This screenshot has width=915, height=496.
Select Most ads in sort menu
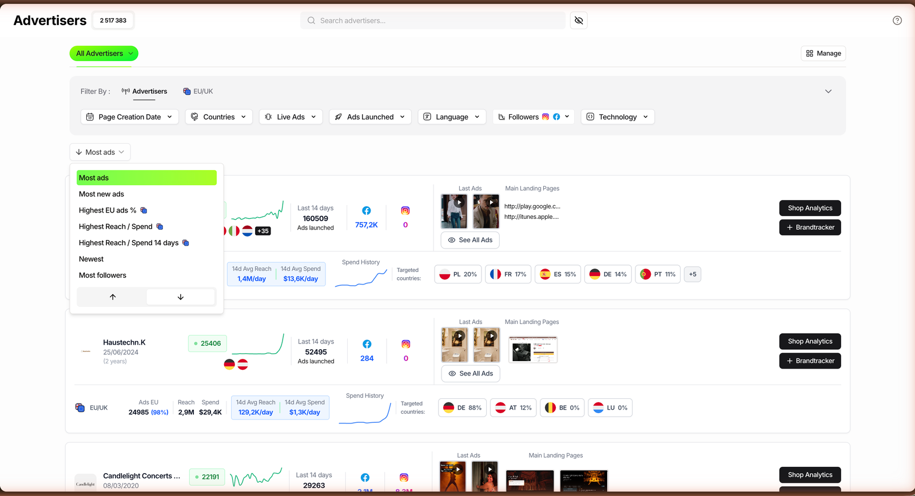[x=146, y=178]
